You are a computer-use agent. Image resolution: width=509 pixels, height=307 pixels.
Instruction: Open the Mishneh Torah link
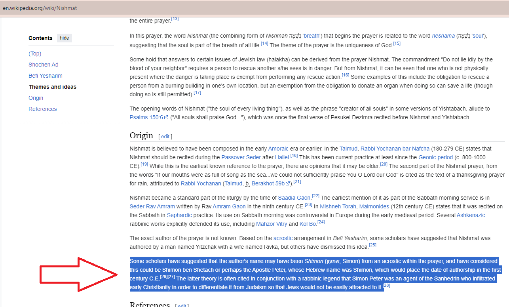pos(338,206)
